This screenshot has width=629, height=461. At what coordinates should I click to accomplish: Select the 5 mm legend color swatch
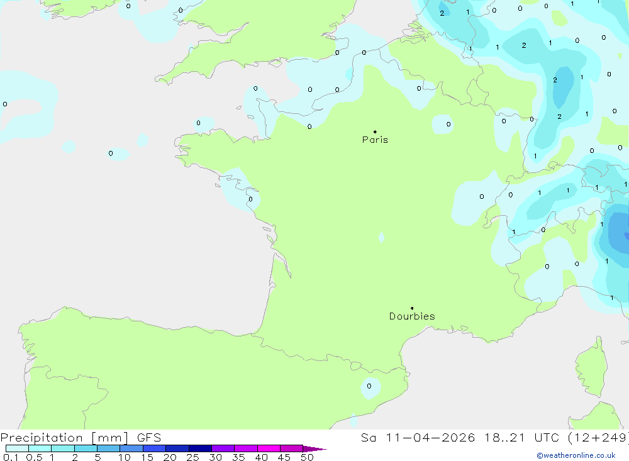tap(108, 448)
